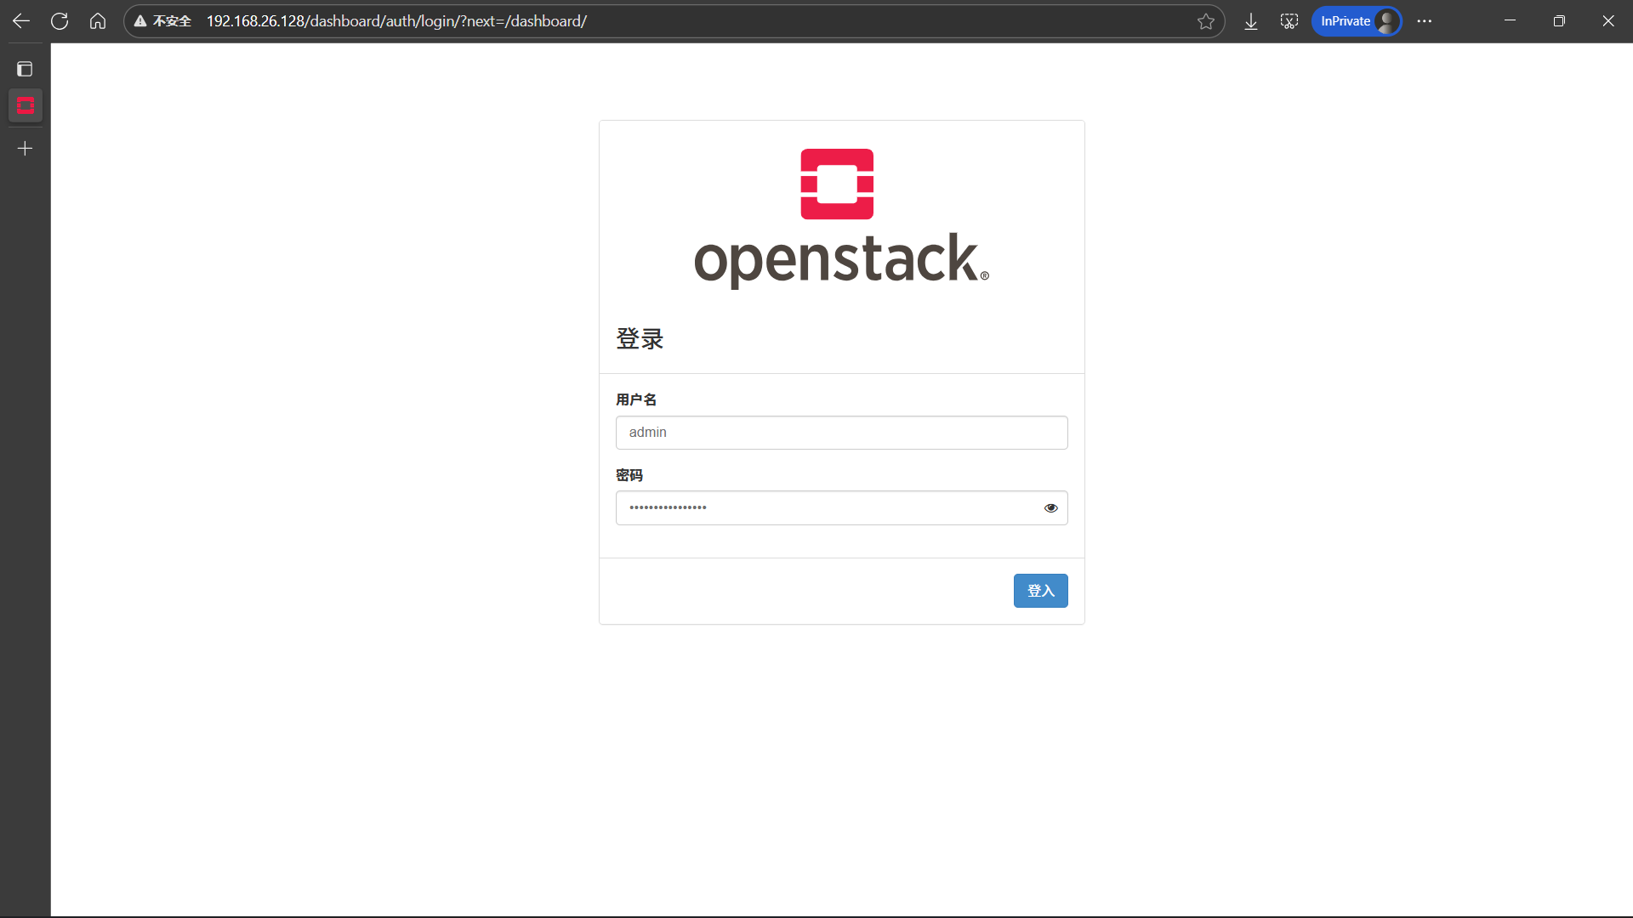Restore down the browser window
Viewport: 1633px width, 918px height.
tap(1559, 21)
